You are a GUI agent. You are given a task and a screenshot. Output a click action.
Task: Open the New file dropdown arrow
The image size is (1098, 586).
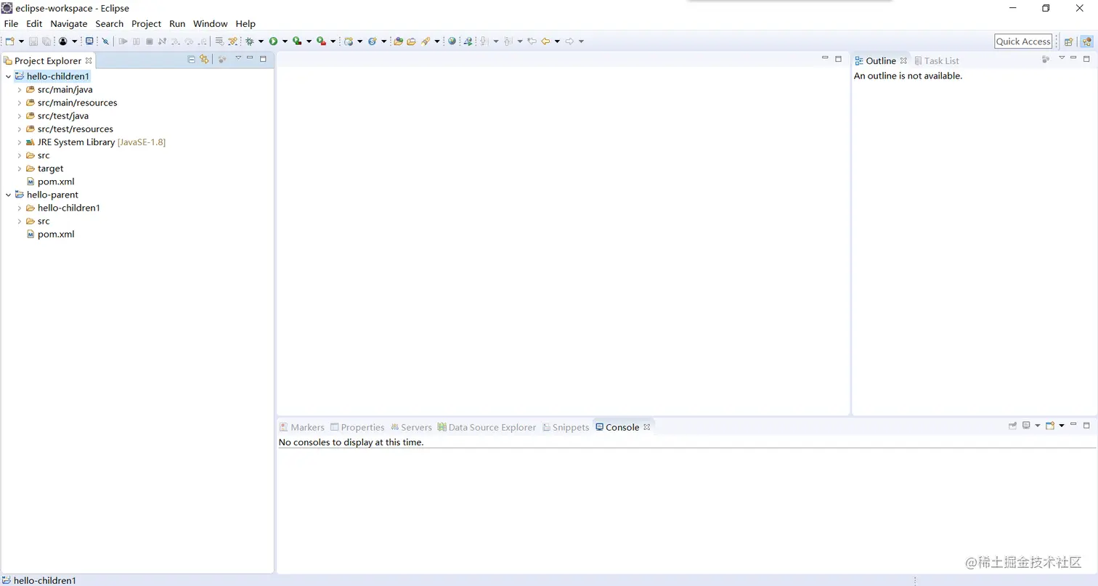(21, 41)
